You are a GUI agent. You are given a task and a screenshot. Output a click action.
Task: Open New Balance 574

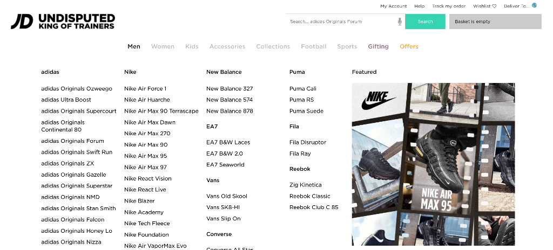click(x=230, y=100)
